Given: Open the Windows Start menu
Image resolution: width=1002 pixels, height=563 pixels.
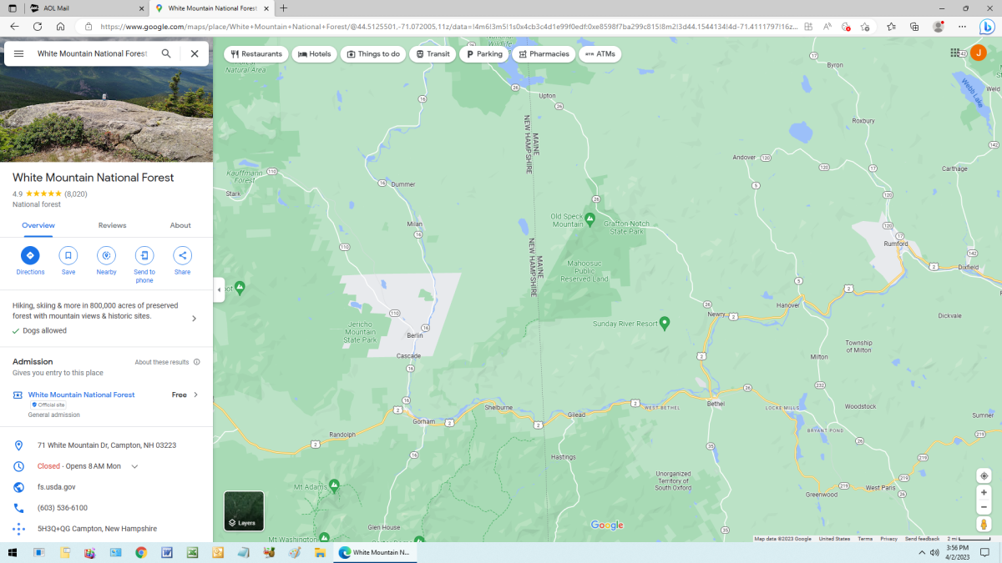Looking at the screenshot, I should click(x=13, y=552).
